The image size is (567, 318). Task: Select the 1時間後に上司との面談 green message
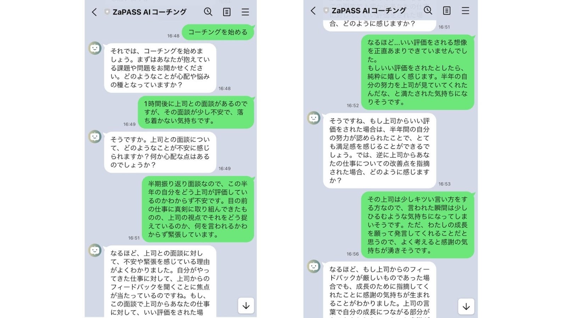point(196,112)
